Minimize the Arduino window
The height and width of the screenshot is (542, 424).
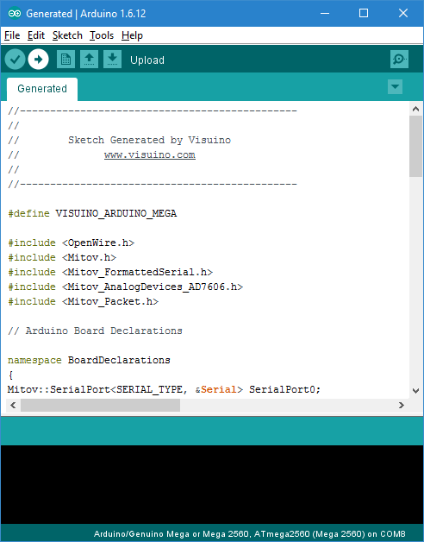coord(325,13)
